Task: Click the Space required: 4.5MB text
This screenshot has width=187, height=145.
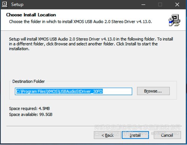Action: coord(29,108)
